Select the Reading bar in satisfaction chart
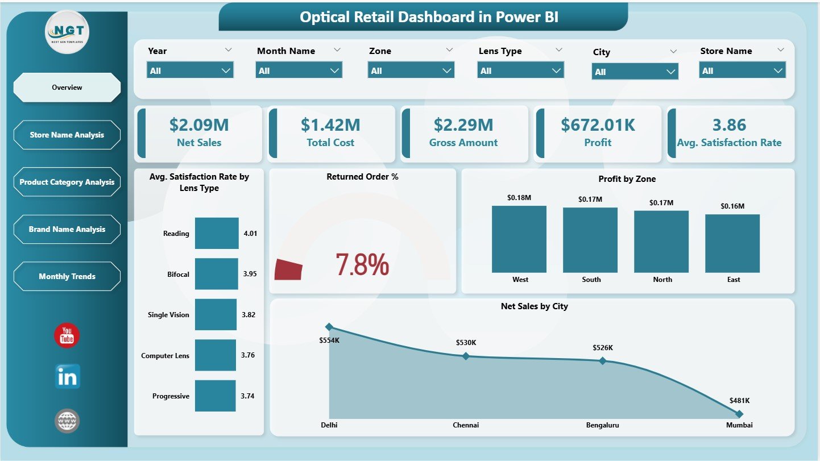Screen dimensions: 820x461 (x=216, y=233)
